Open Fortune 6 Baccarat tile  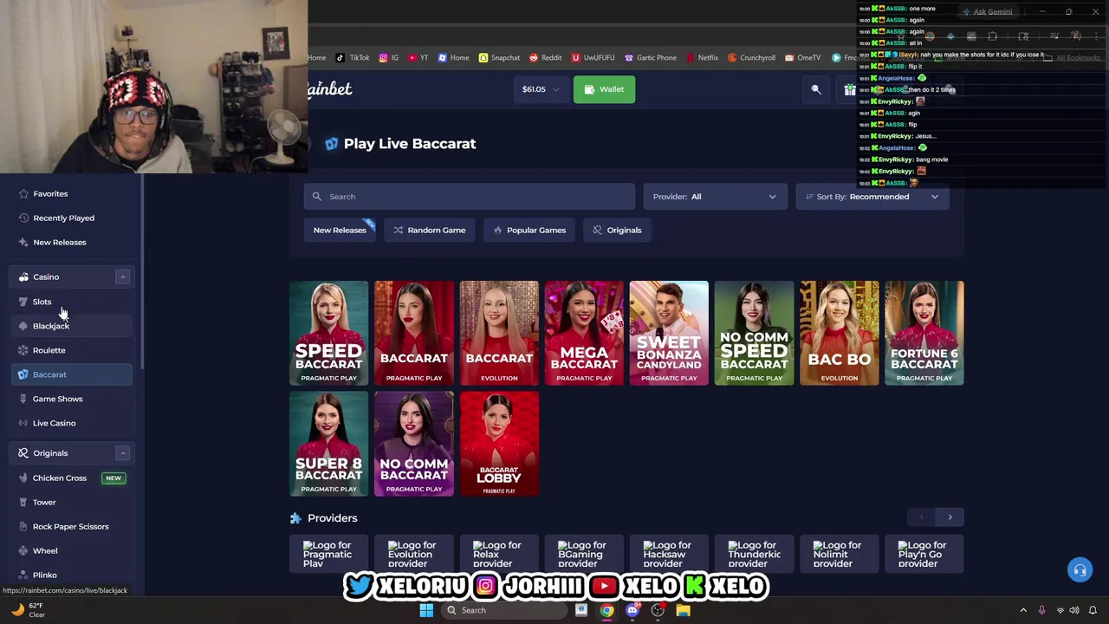(x=924, y=333)
